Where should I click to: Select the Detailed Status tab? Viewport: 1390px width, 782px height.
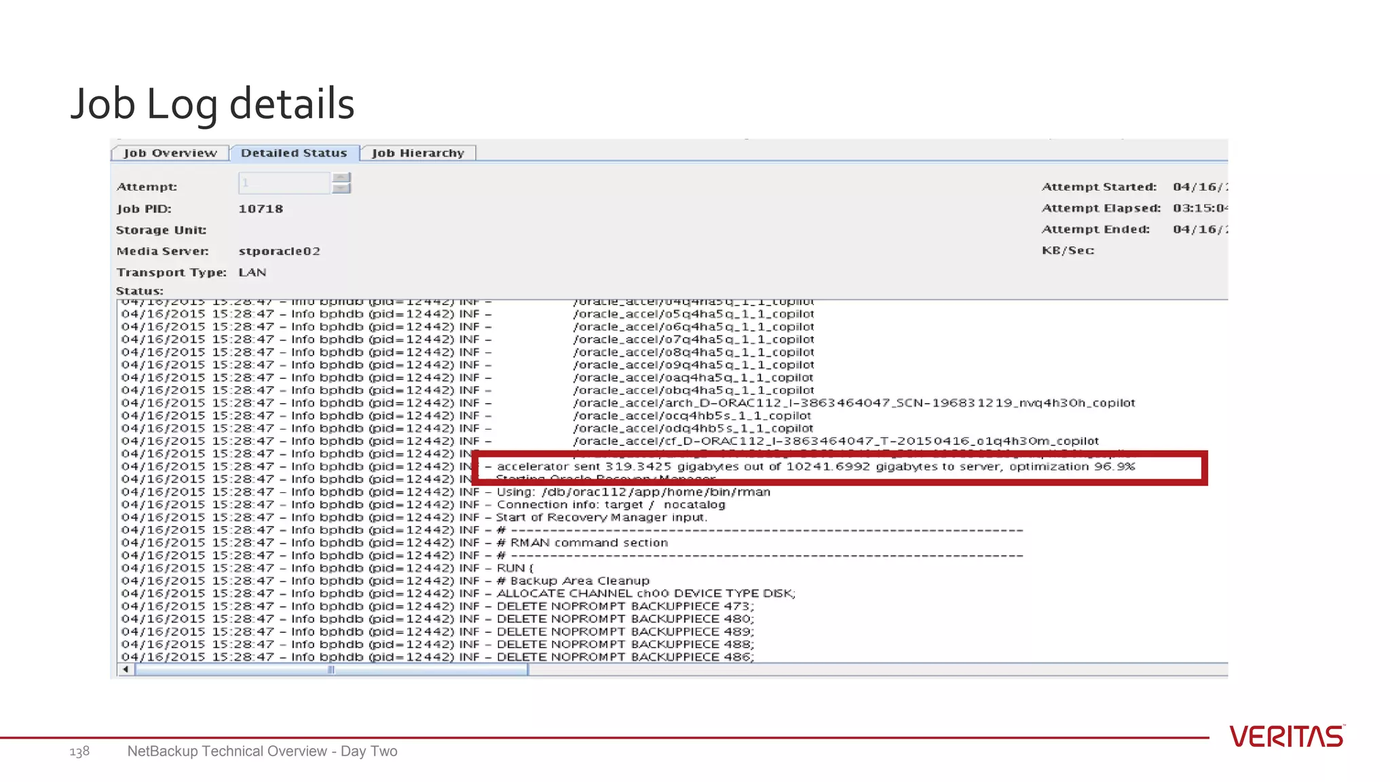294,153
